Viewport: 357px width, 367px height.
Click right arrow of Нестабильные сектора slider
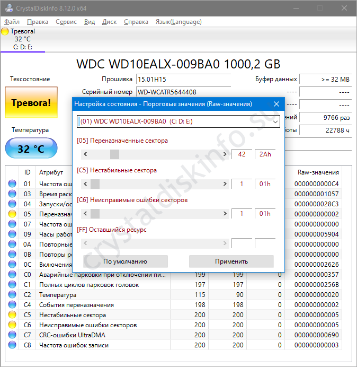coord(225,184)
